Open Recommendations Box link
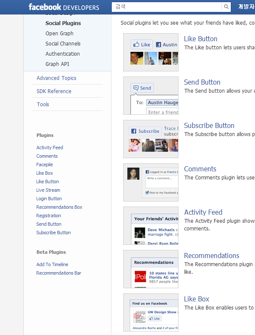This screenshot has height=335, width=255. pyautogui.click(x=59, y=207)
